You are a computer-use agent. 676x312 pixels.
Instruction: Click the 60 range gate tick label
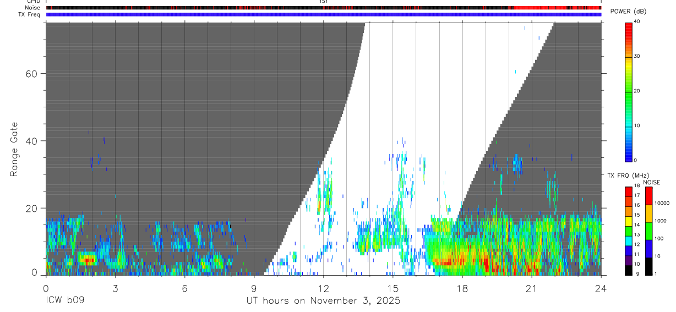pyautogui.click(x=32, y=74)
